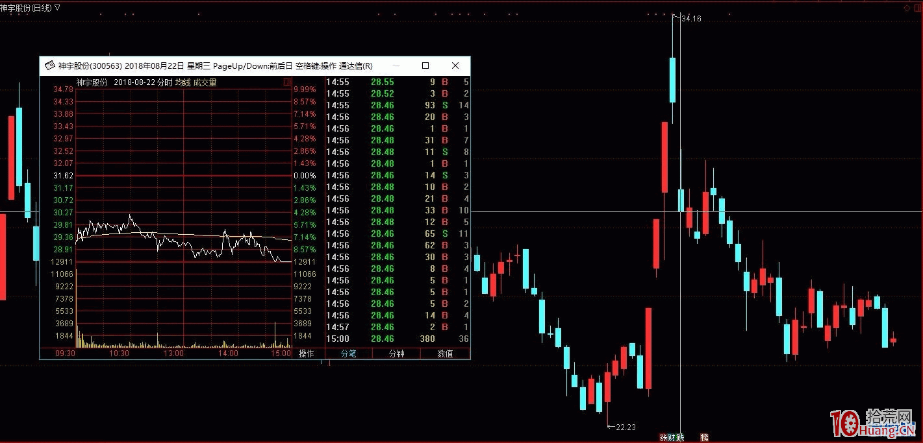Click the 均线 label in the intraday header
Image resolution: width=923 pixels, height=443 pixels.
pyautogui.click(x=183, y=82)
